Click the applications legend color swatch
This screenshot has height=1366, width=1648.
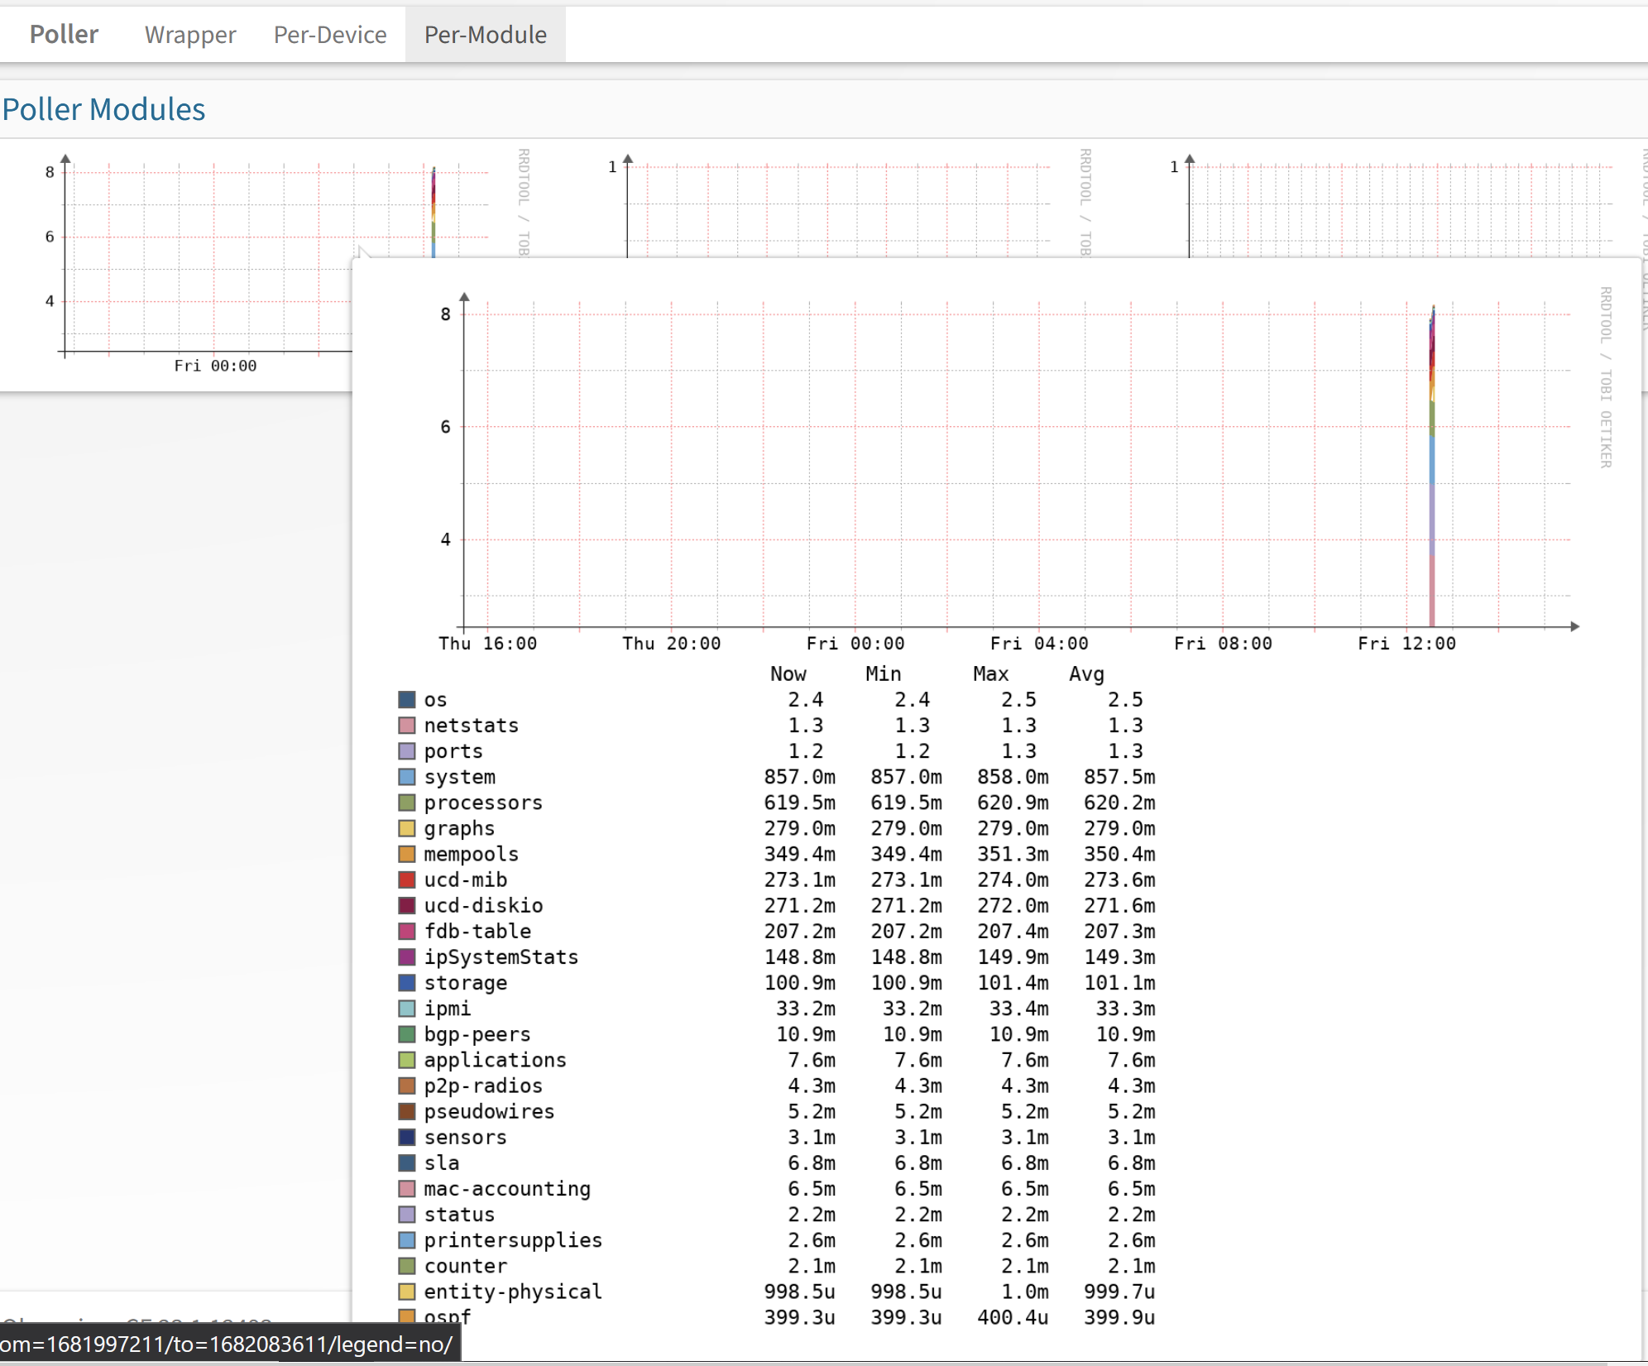(407, 1060)
